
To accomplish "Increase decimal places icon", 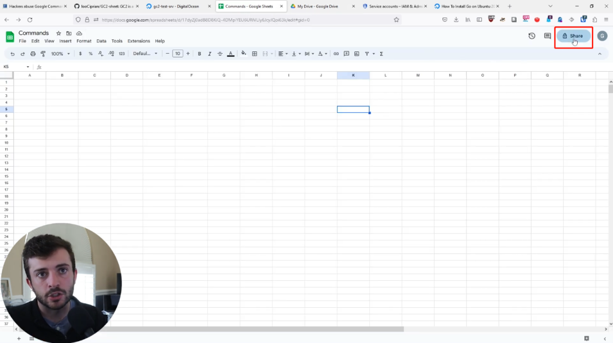I will 111,54.
